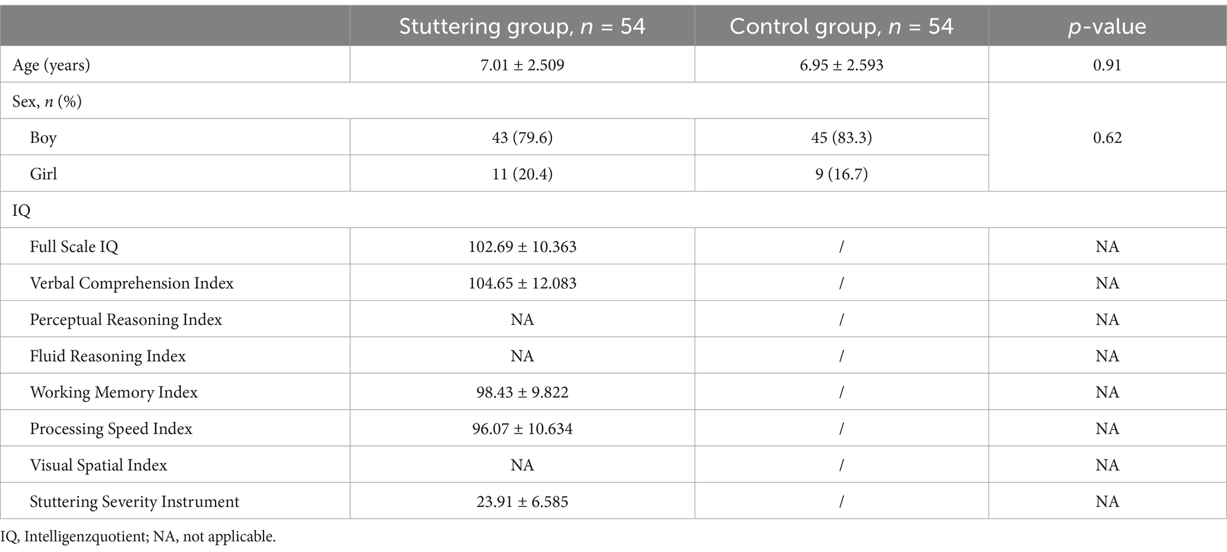The width and height of the screenshot is (1227, 552).
Task: Click the Sex, n (%) row label
Action: 47,101
